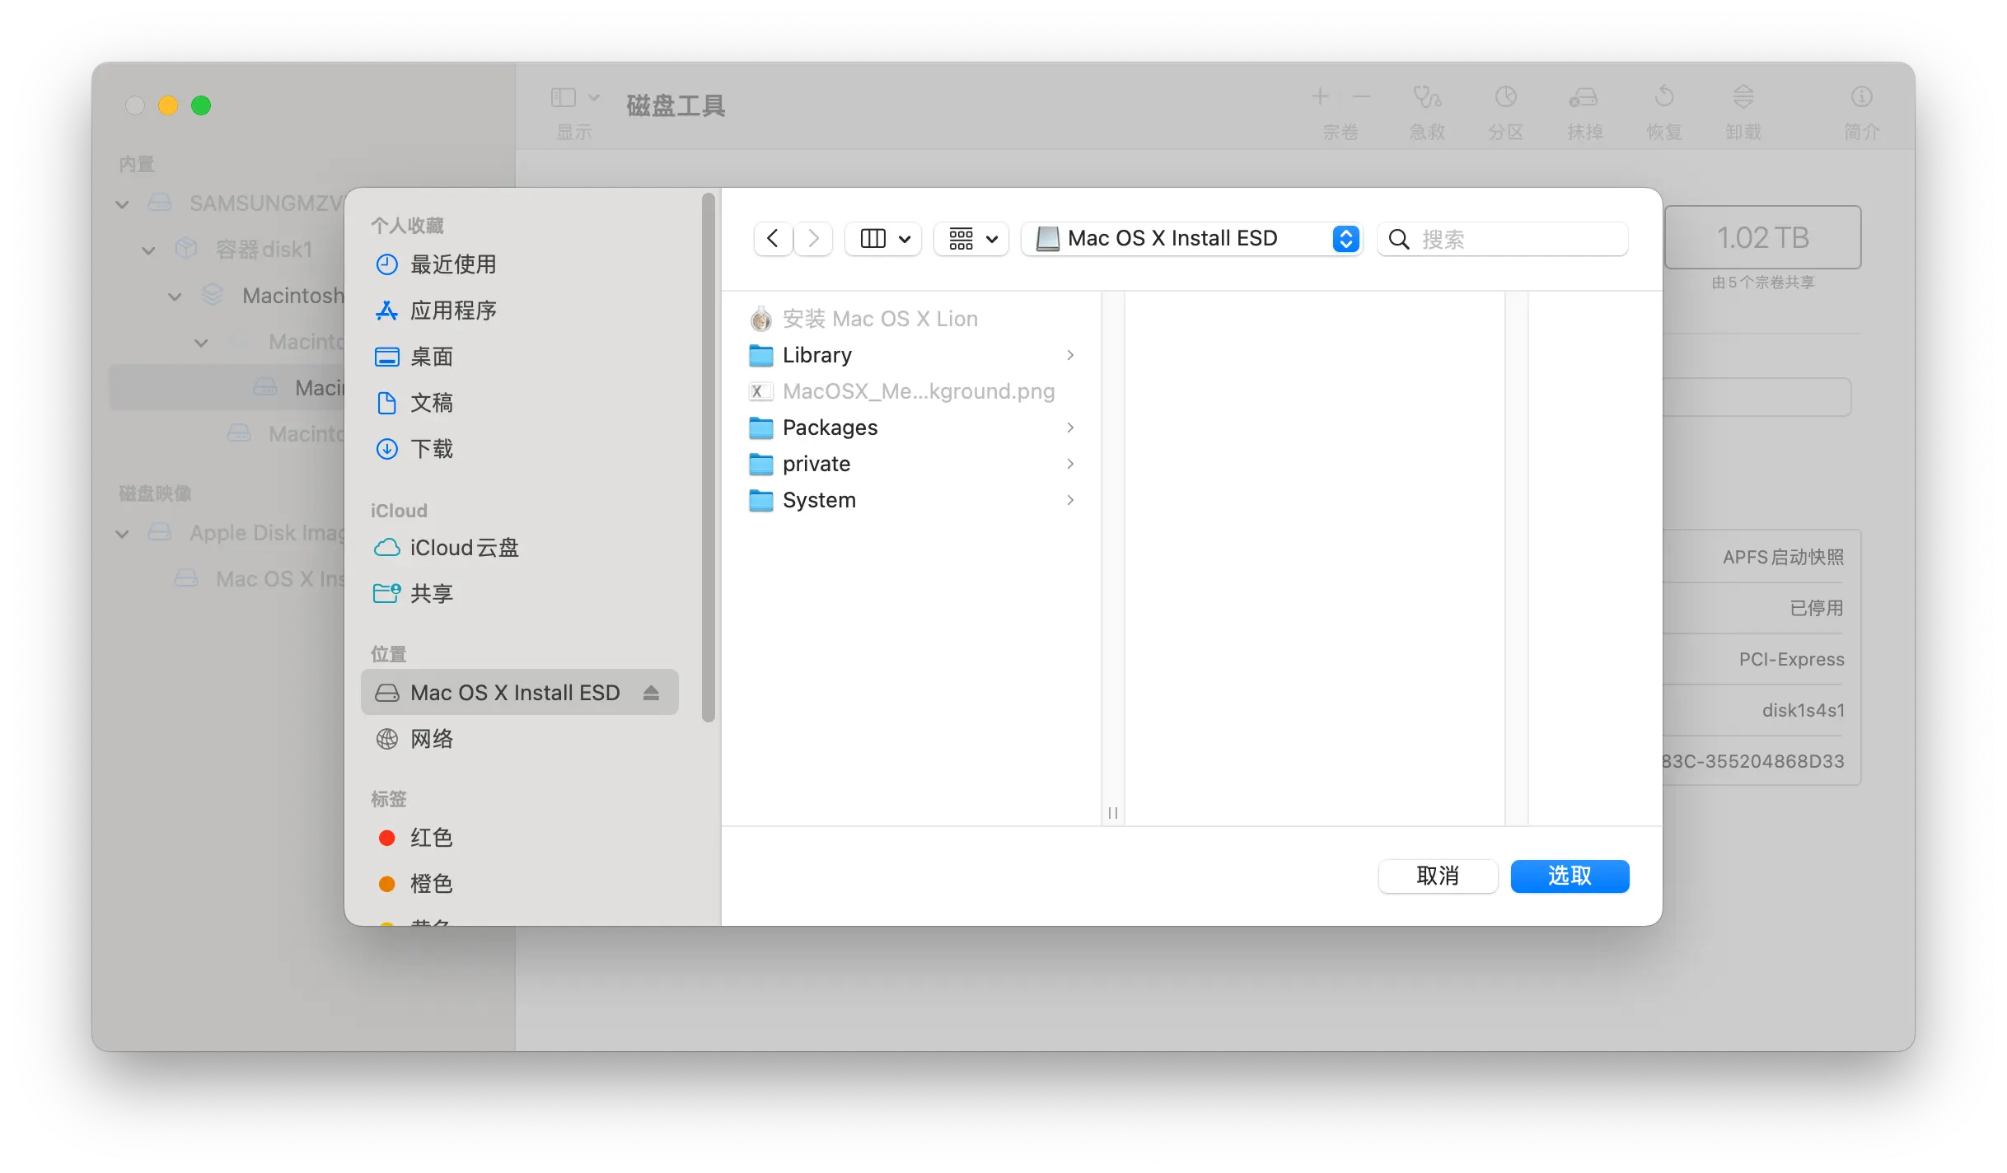Click 取消 to cancel dialog

coord(1438,876)
